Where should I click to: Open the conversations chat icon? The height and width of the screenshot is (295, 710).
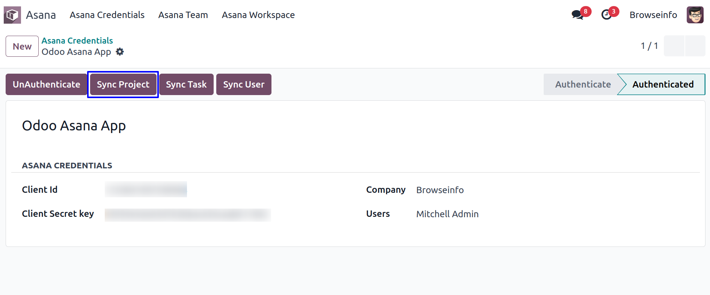[577, 15]
